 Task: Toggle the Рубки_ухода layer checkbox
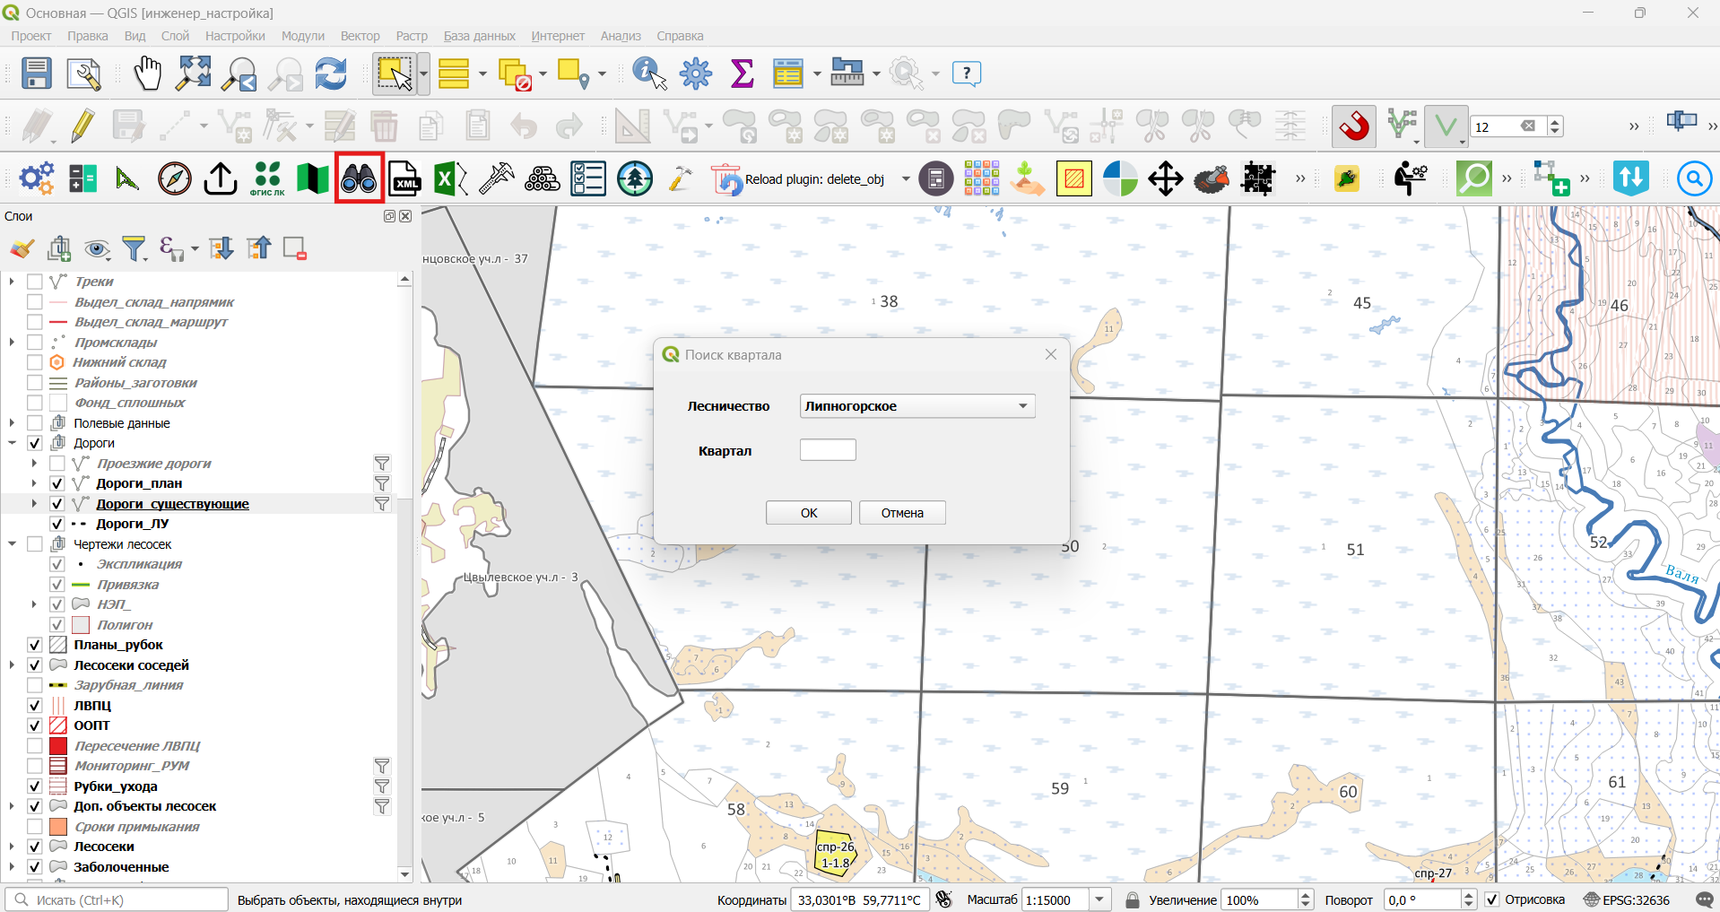coord(35,786)
